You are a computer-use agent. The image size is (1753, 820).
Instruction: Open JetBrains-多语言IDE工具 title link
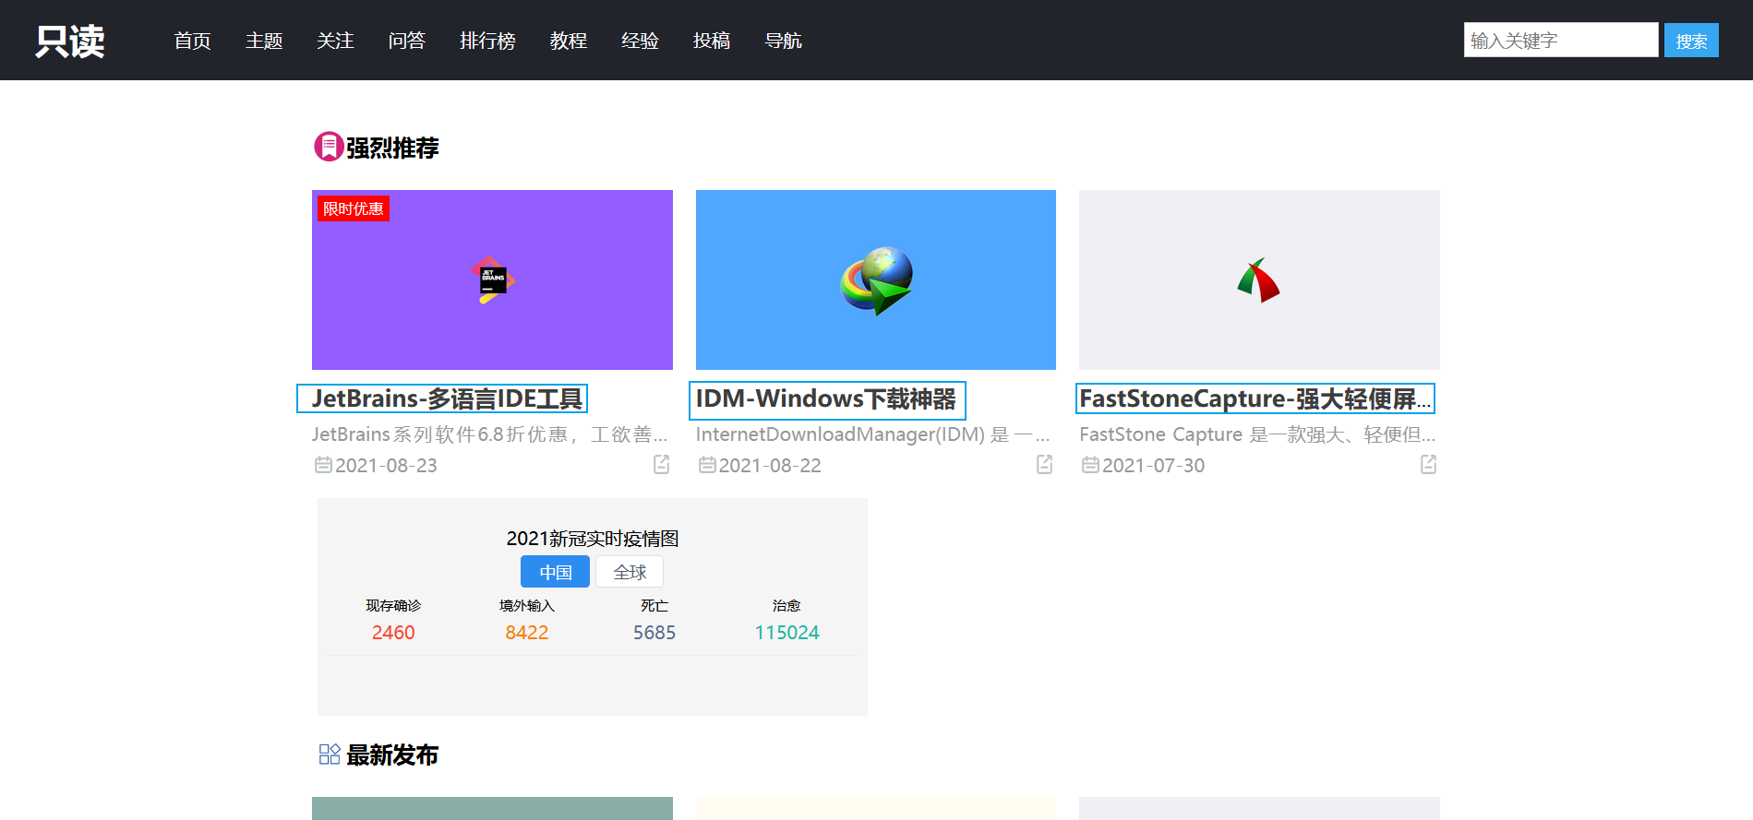click(447, 398)
